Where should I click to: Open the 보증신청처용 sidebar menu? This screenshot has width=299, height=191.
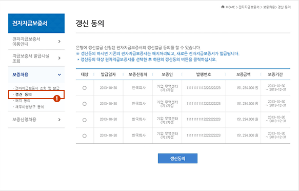(x=24, y=120)
